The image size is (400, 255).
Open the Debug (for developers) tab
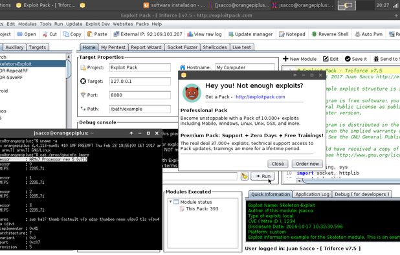362,194
